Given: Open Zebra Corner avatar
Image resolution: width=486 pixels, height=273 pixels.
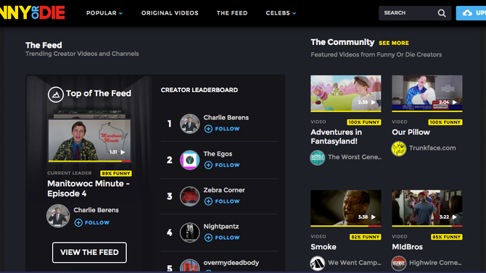Looking at the screenshot, I should pos(190,196).
